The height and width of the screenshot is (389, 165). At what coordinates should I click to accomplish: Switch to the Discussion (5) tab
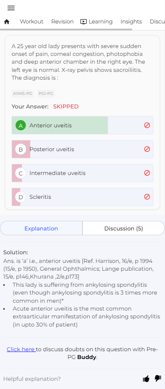124,228
